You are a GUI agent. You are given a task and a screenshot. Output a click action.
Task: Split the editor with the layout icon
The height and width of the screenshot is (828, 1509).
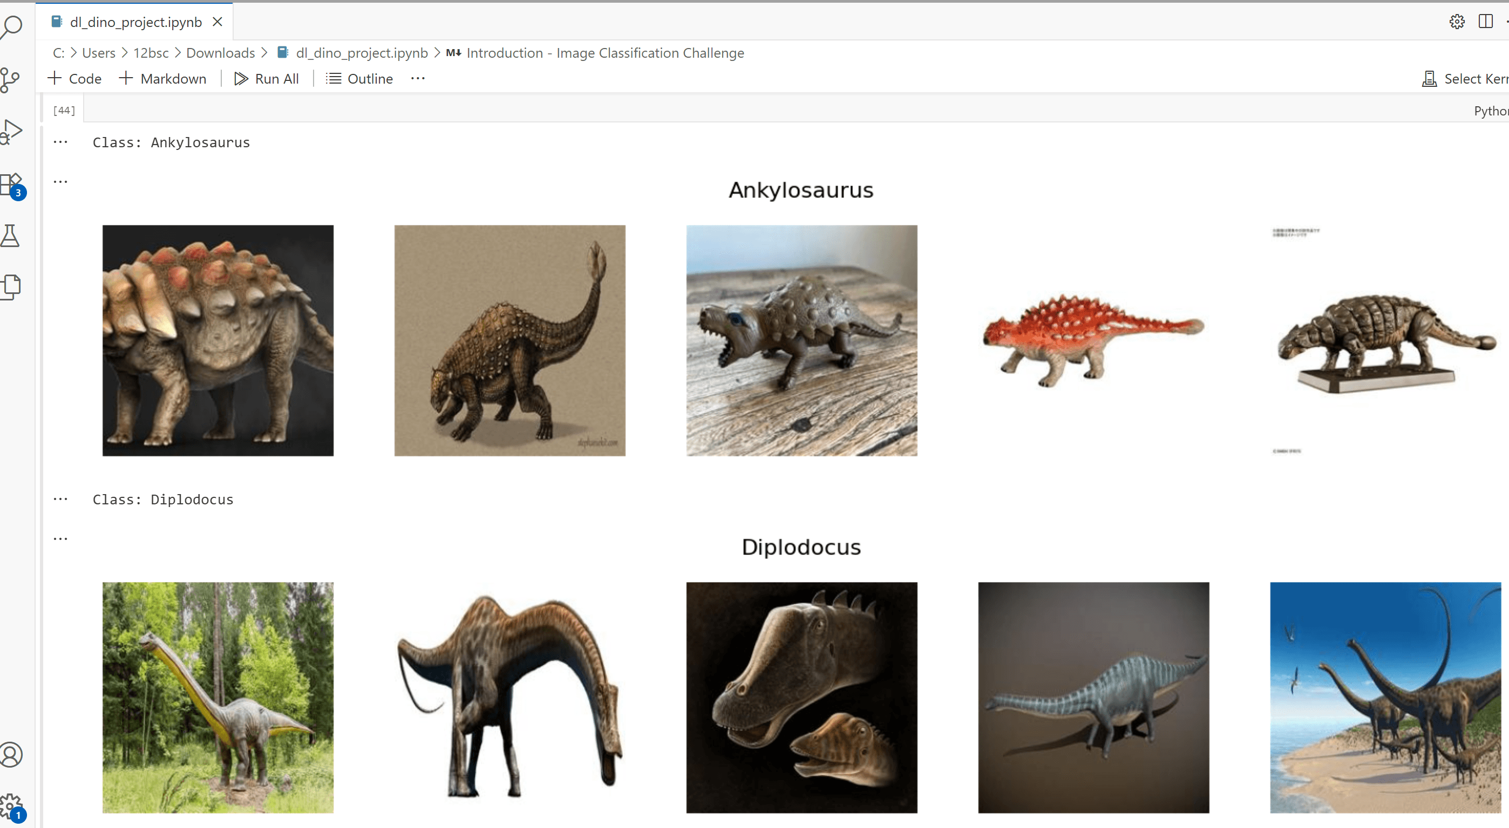point(1485,22)
